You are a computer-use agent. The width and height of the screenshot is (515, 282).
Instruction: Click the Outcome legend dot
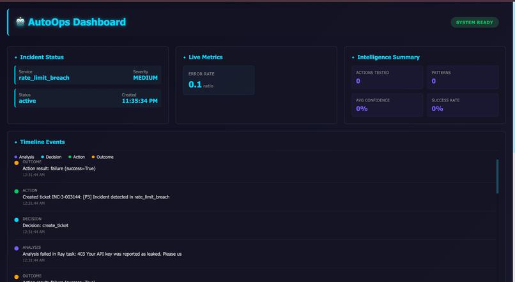pos(93,157)
